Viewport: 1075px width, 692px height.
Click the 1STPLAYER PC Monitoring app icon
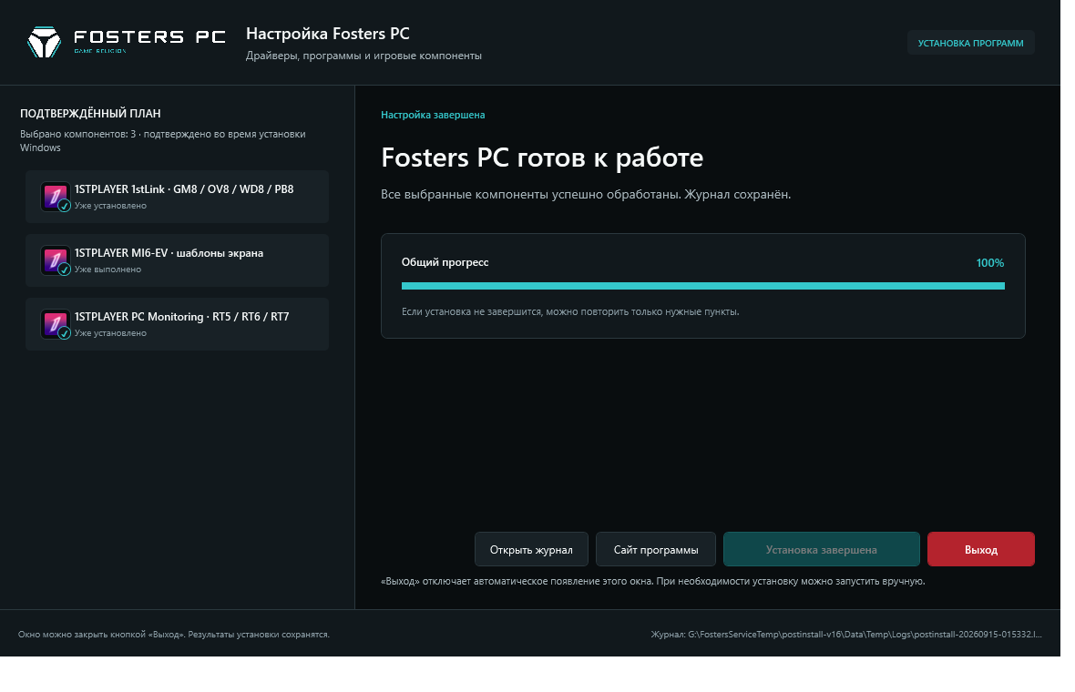pos(55,324)
